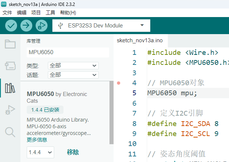This screenshot has width=229, height=162.
Task: Click the // 姿态角度阈值 comment
Action: (176, 154)
